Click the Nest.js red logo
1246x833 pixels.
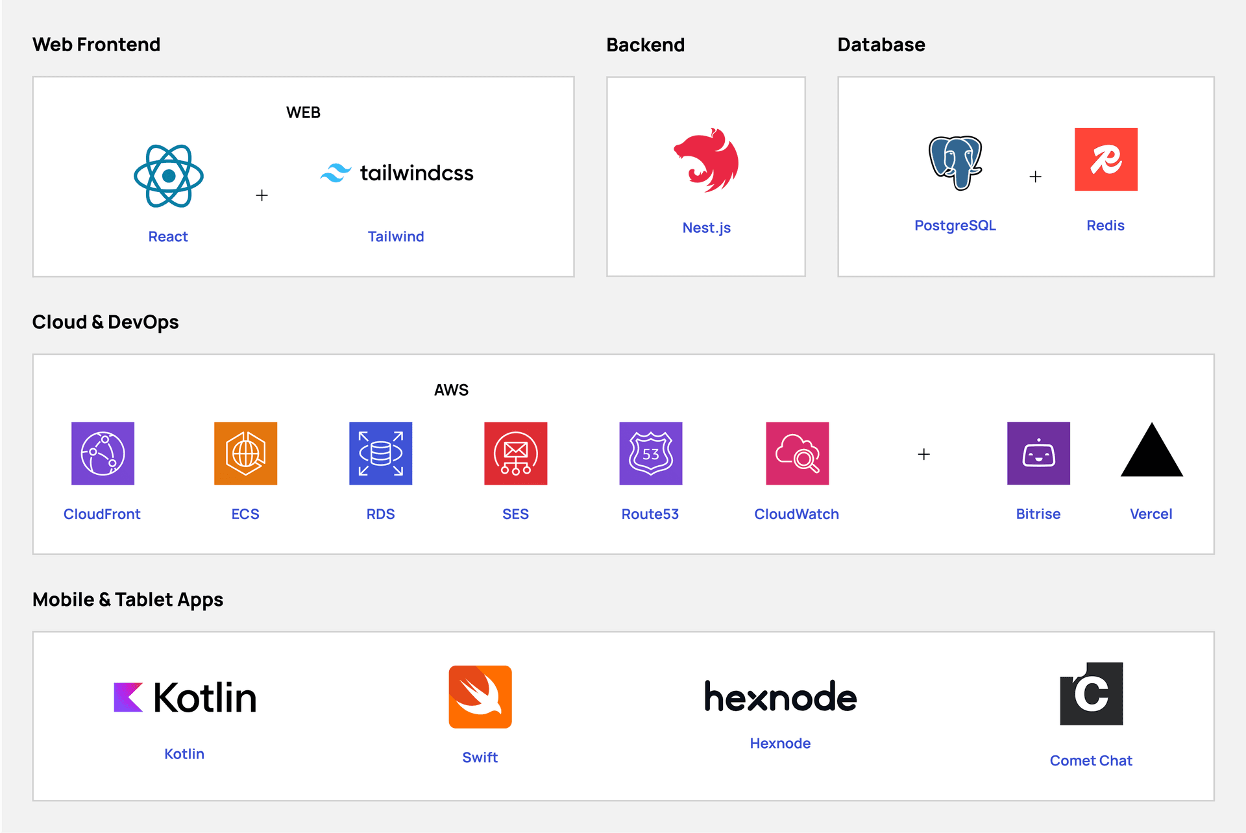(706, 160)
